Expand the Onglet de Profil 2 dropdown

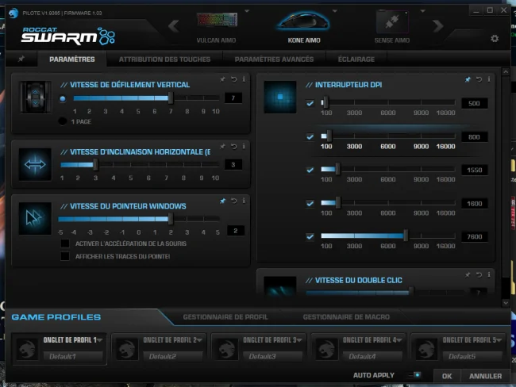coord(199,340)
